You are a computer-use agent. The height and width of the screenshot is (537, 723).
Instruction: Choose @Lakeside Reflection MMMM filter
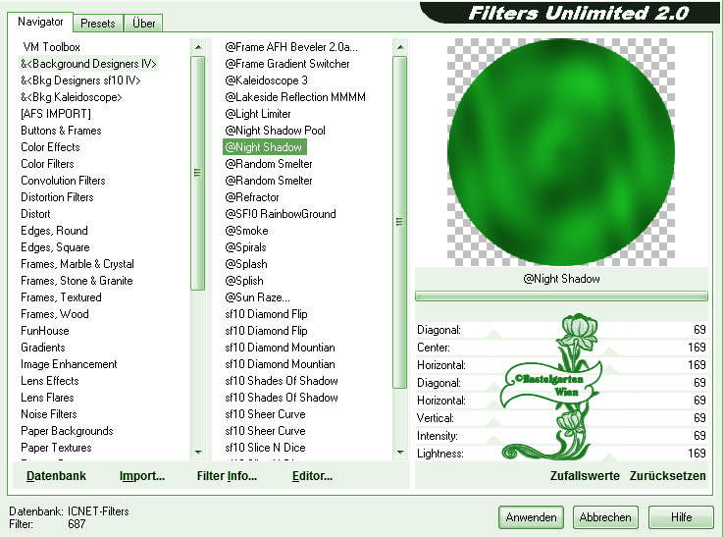pyautogui.click(x=295, y=97)
